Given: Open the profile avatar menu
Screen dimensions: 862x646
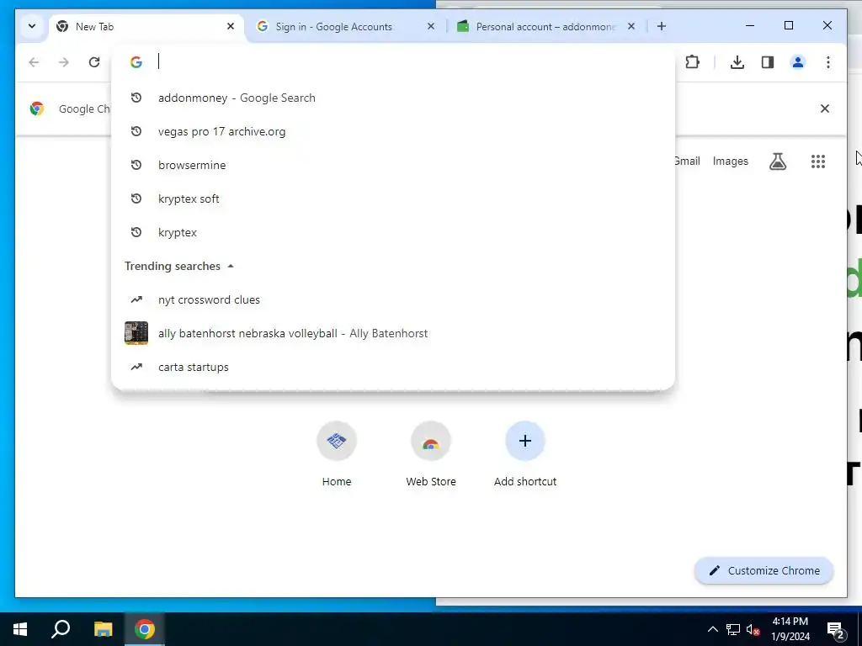Looking at the screenshot, I should 798,62.
